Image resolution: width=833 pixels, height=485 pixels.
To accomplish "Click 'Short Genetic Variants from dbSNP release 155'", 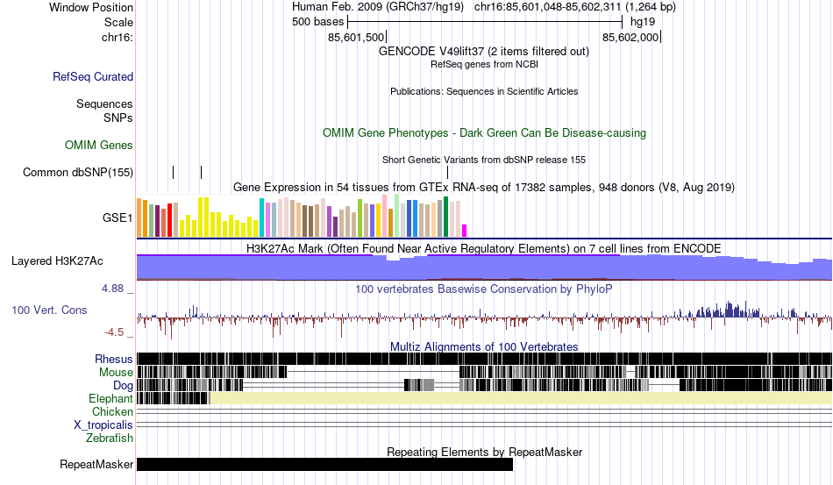I will point(484,160).
